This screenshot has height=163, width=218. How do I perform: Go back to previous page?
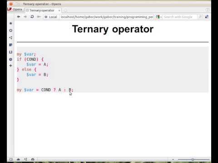(19, 17)
